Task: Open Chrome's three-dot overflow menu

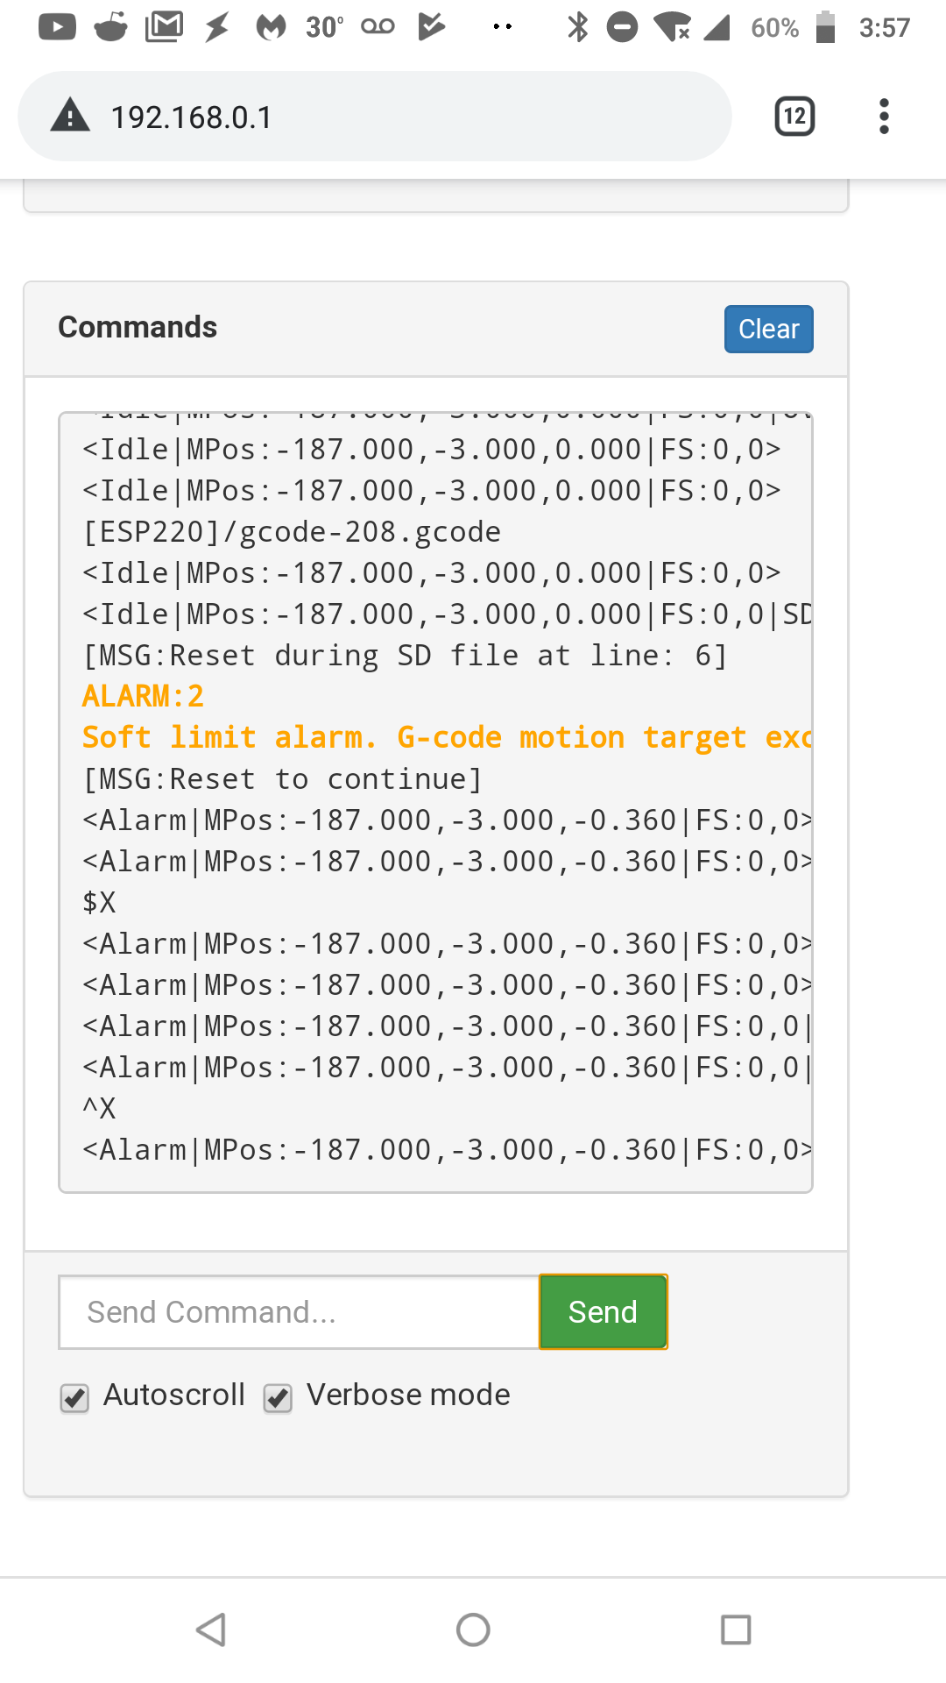Action: click(884, 116)
